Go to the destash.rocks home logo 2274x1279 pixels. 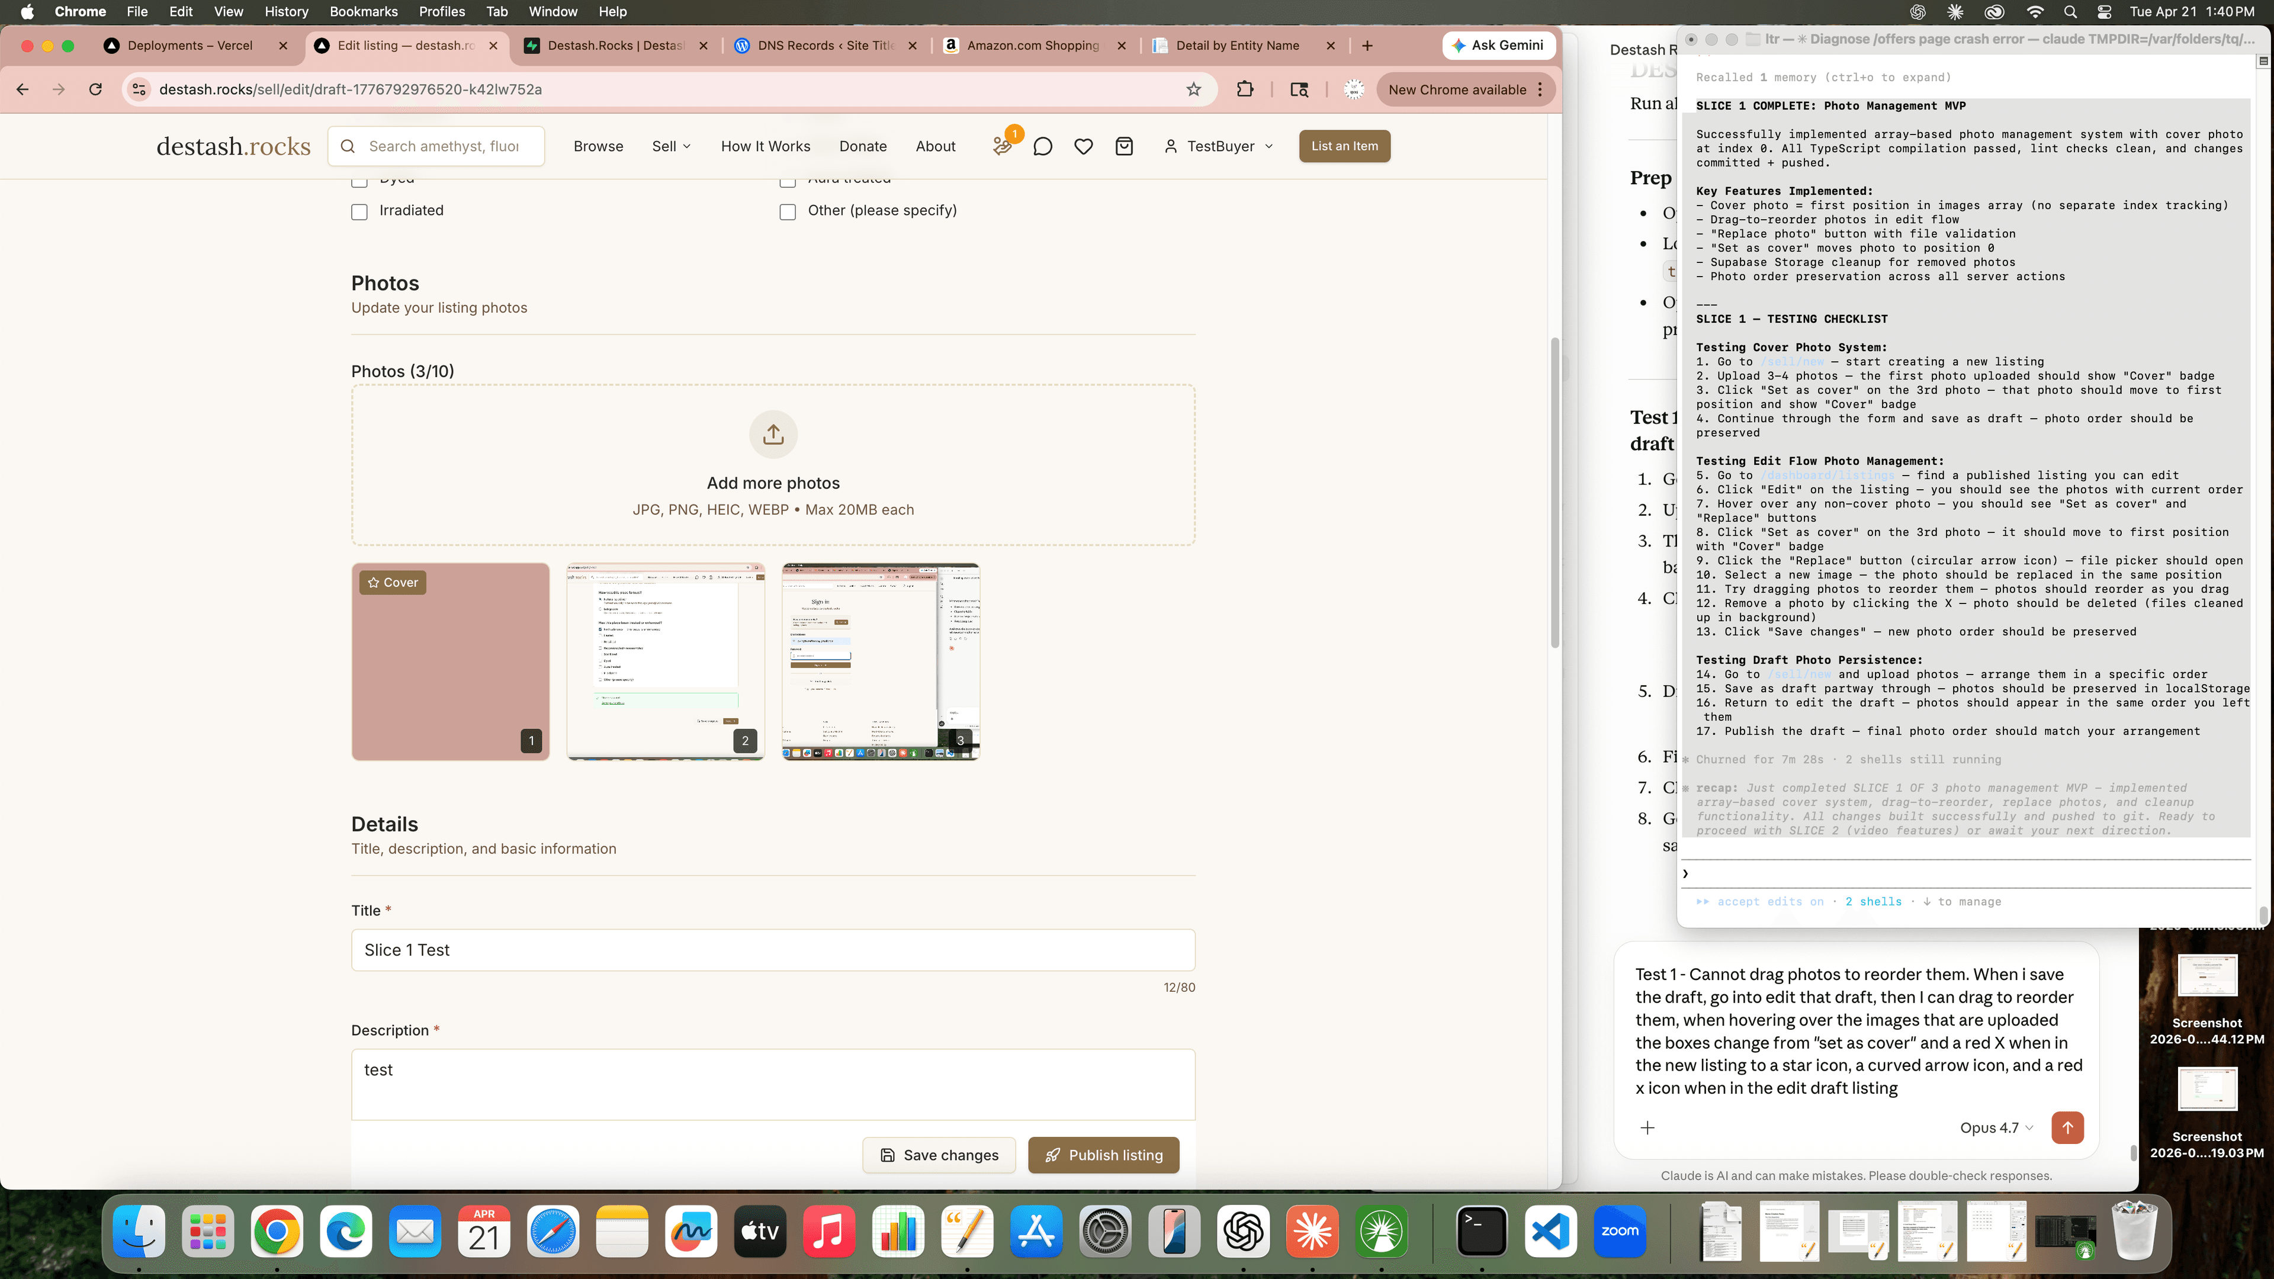click(x=233, y=146)
